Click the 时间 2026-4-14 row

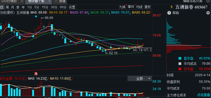188,75
